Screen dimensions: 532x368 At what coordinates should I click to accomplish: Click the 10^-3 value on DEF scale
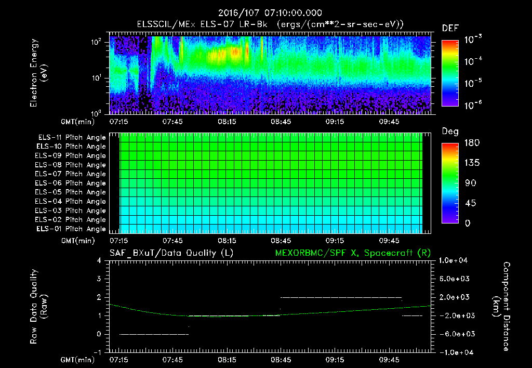(473, 40)
